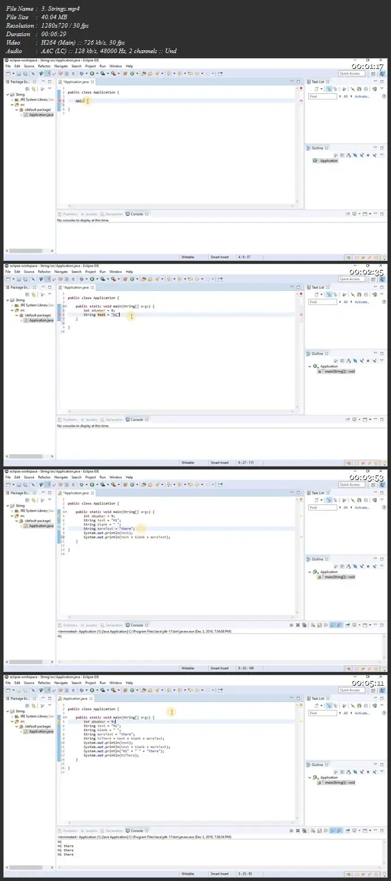
Task: Toggle Sort in 00:01:17 frame Outline toolbar
Action: tap(349, 155)
